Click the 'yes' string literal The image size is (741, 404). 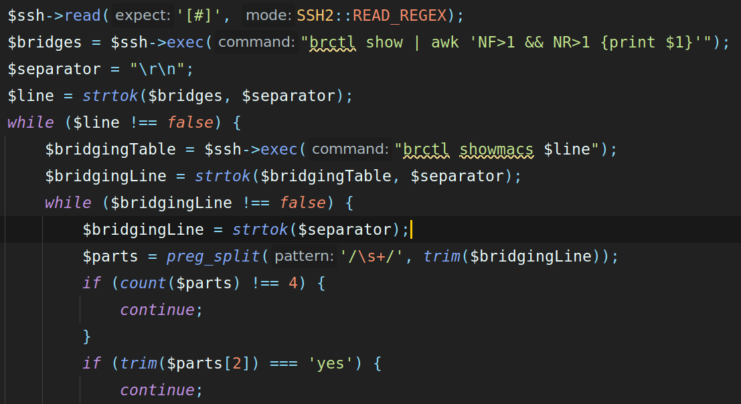point(330,363)
